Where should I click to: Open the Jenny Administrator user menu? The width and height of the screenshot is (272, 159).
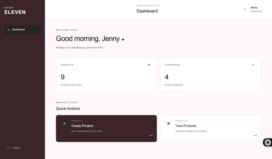point(253,9)
